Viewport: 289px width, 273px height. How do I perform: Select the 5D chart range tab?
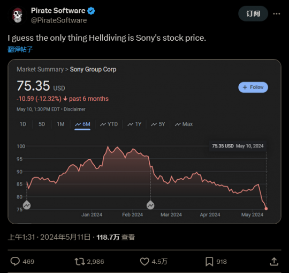[42, 124]
